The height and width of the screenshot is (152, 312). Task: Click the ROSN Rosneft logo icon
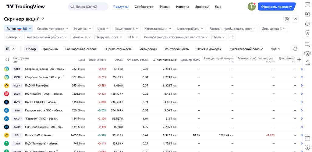6,86
